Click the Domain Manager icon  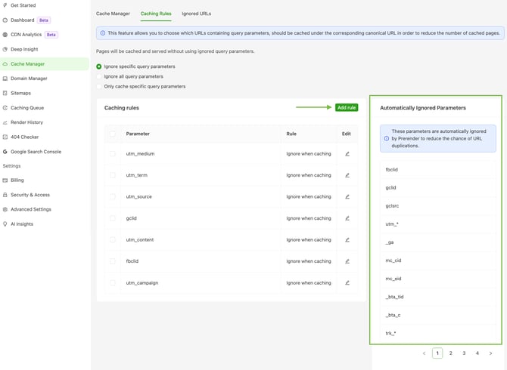tap(5, 79)
